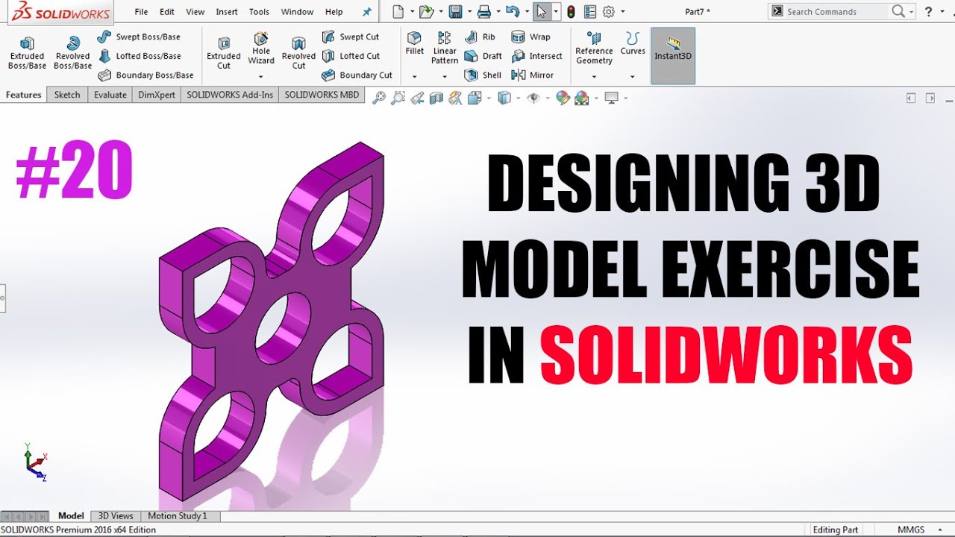The width and height of the screenshot is (955, 537).
Task: Select the Draft feature
Action: [x=483, y=56]
